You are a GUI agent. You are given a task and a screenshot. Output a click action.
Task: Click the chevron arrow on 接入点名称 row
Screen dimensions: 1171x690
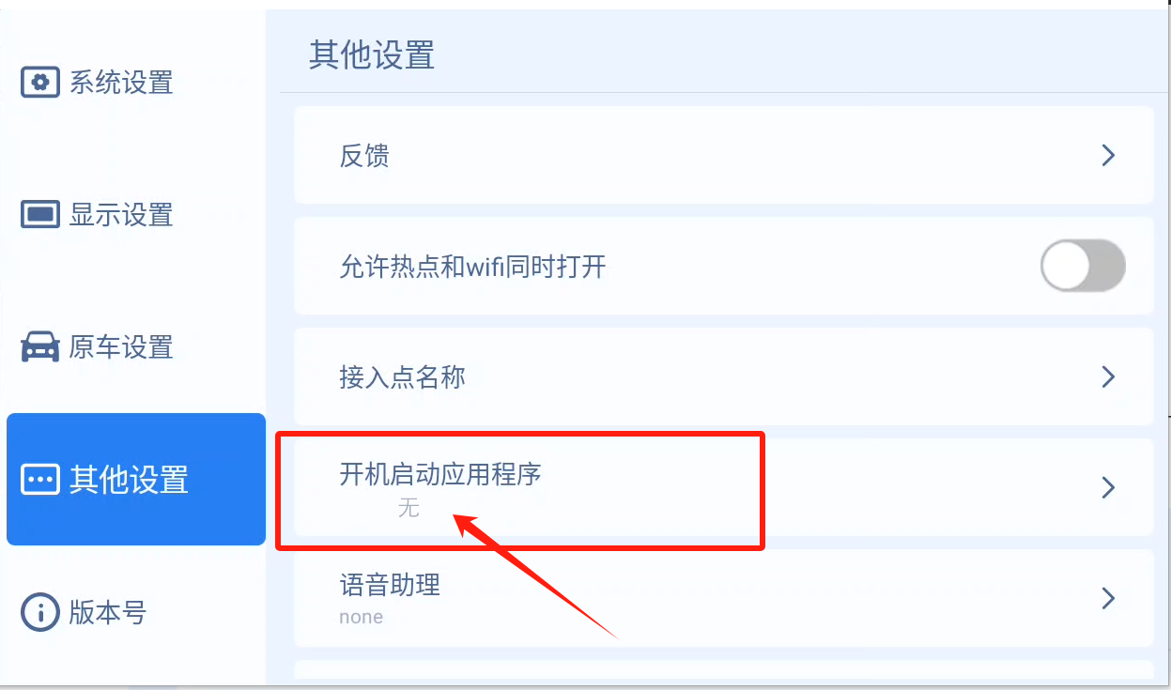coord(1108,376)
